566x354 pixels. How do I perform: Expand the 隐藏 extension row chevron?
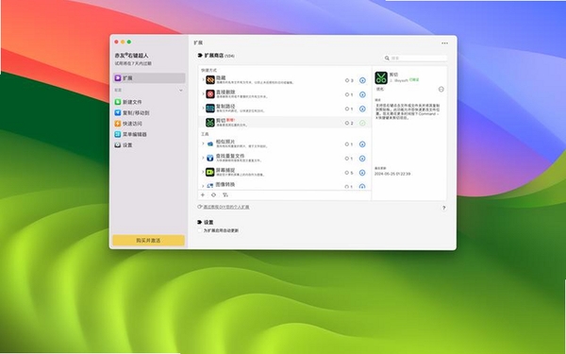point(203,79)
